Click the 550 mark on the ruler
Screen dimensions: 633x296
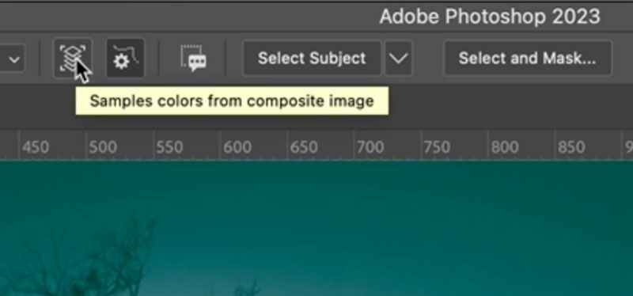[169, 147]
